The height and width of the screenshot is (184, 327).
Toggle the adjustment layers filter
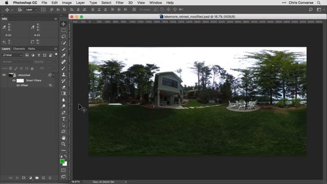[33, 55]
